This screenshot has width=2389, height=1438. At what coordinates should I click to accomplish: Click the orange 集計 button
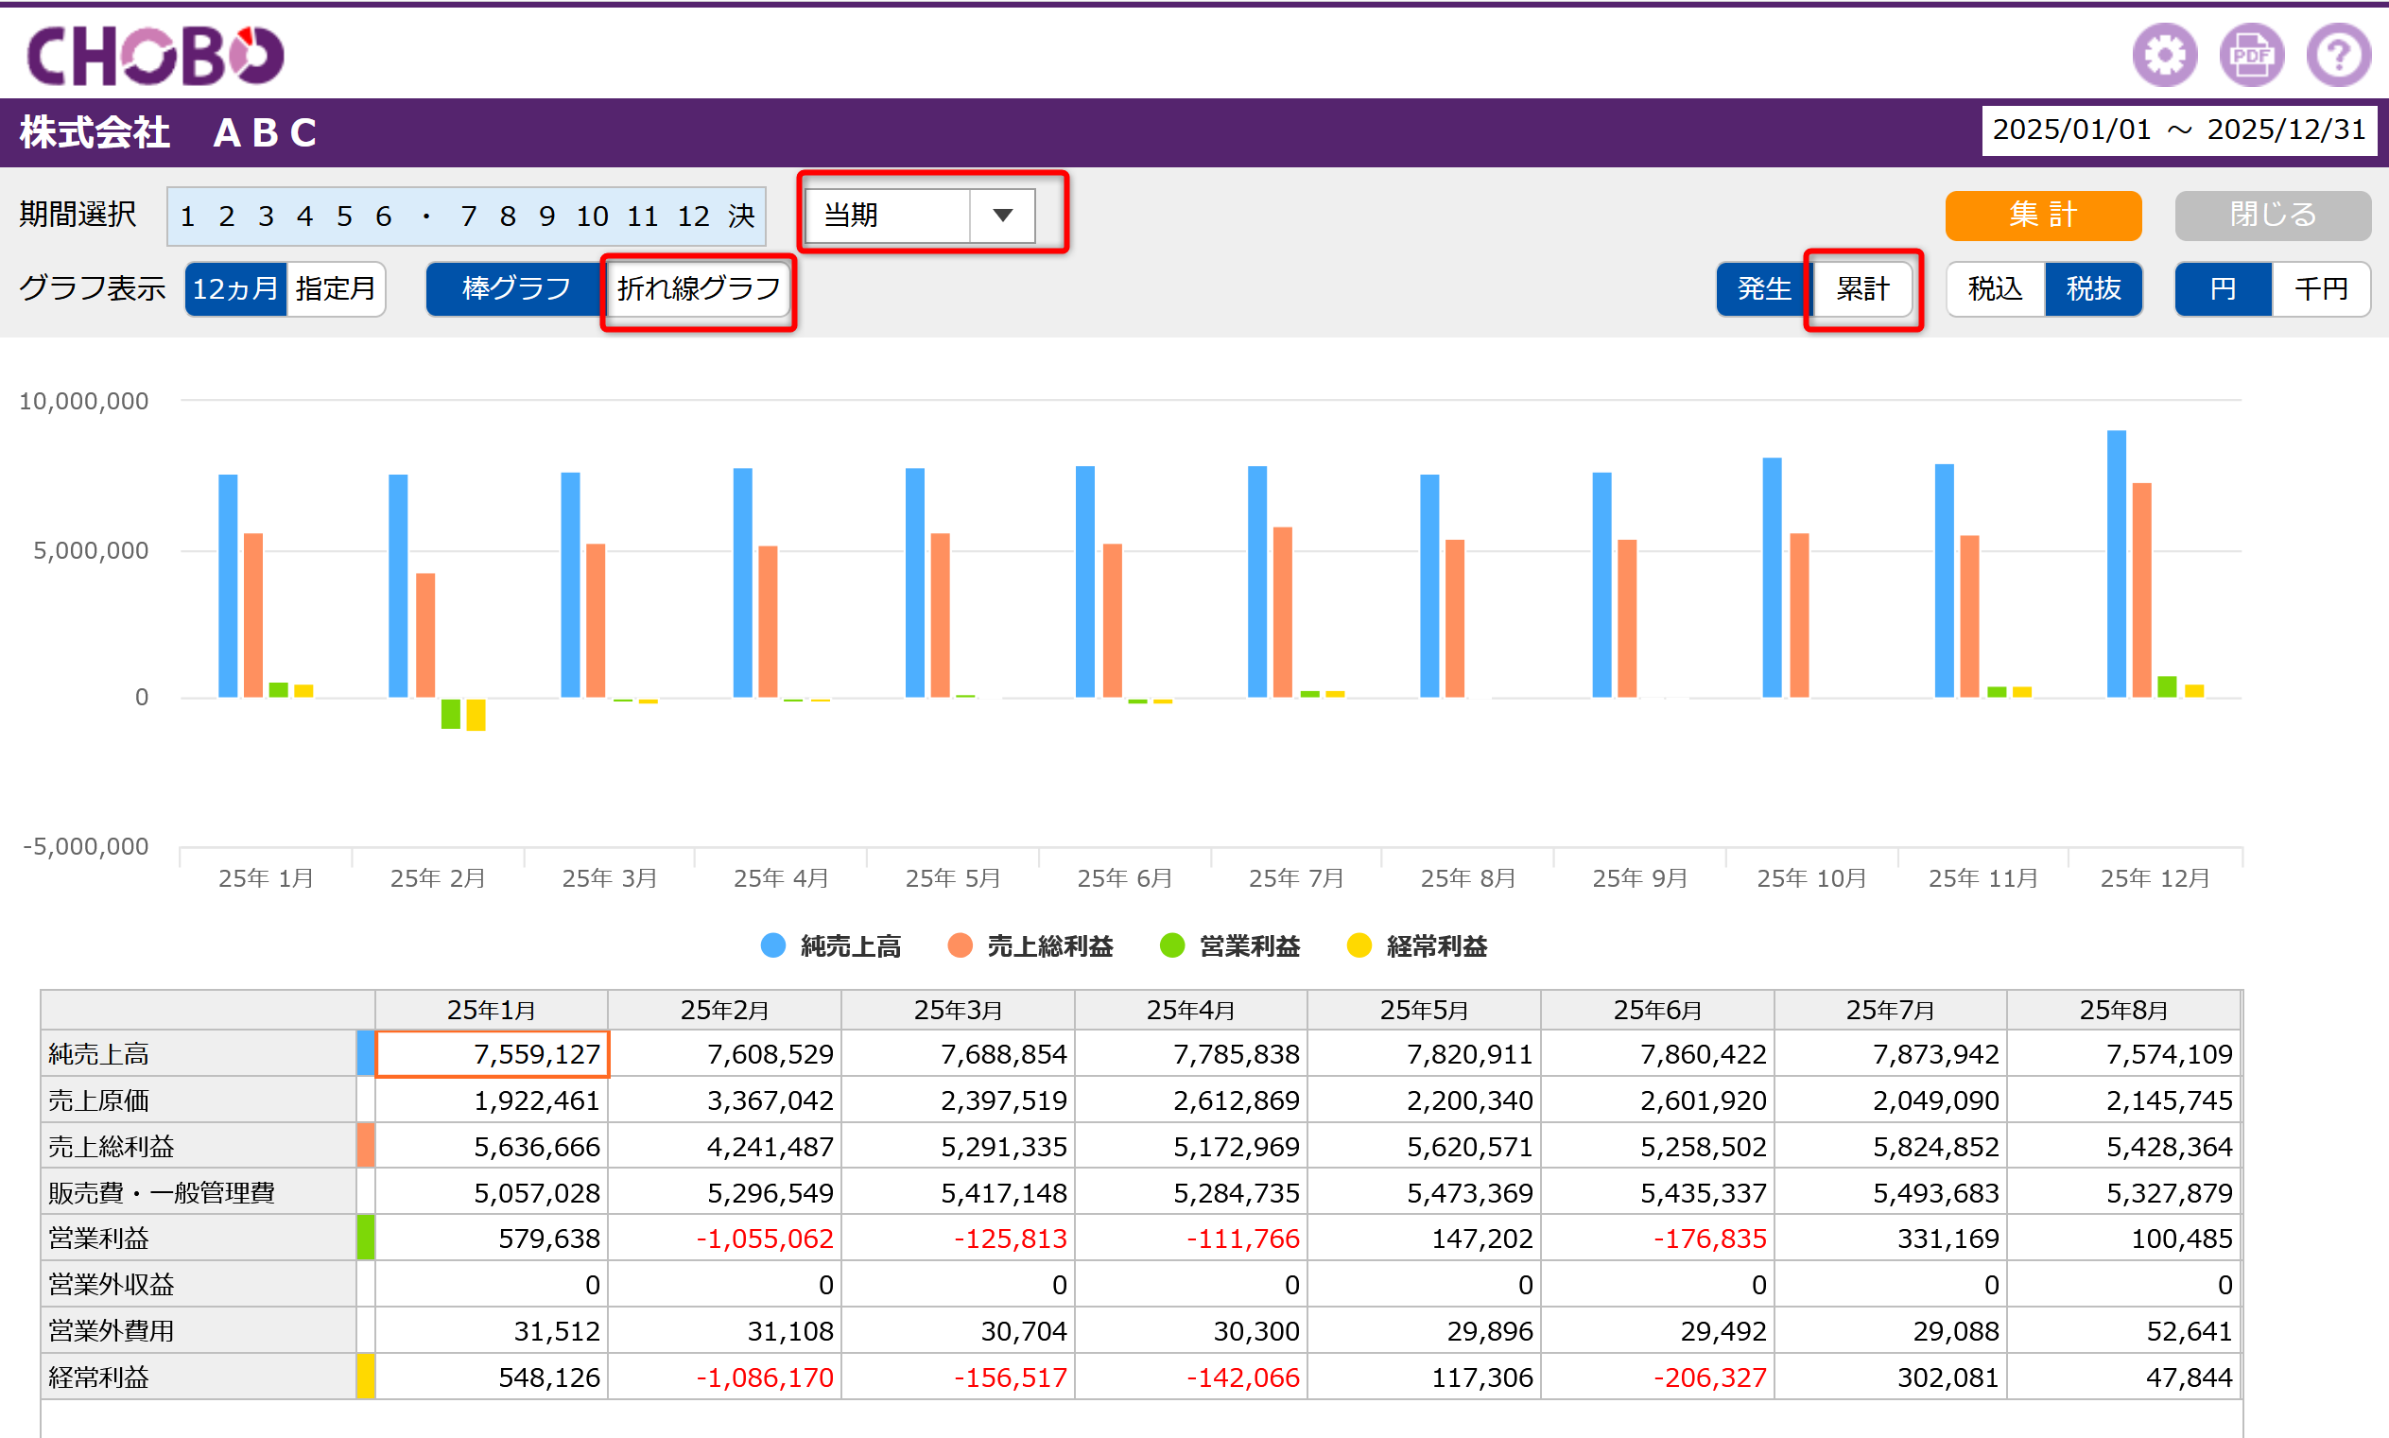tap(2043, 216)
